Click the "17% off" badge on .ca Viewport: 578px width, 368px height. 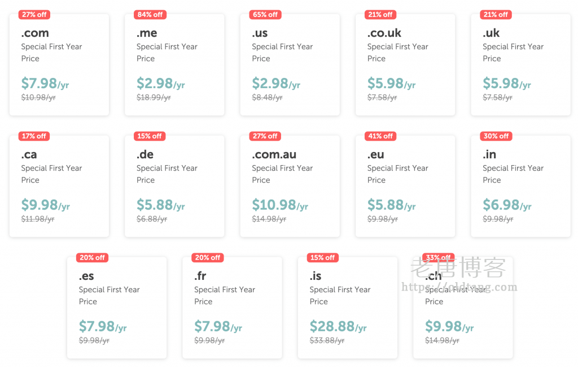point(34,136)
